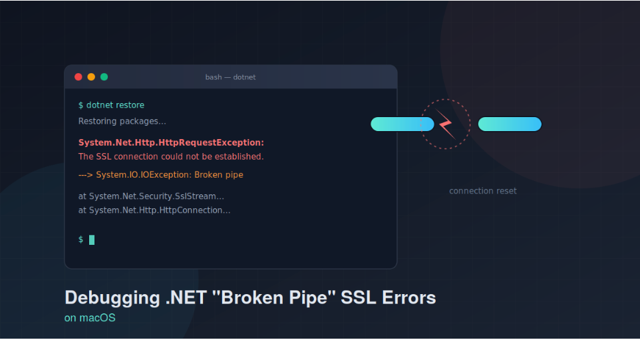
Task: Click the HttpConnection stack trace line
Action: coord(155,210)
